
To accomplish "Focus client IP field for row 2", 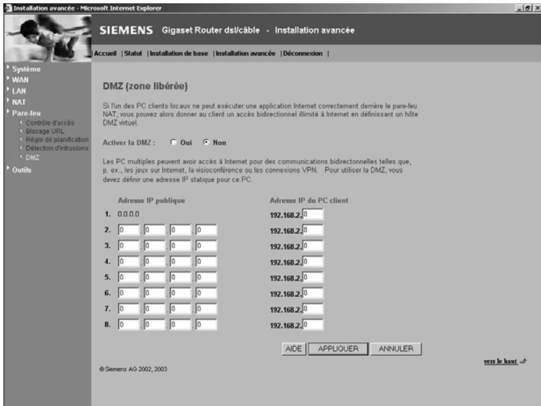I will pos(313,230).
